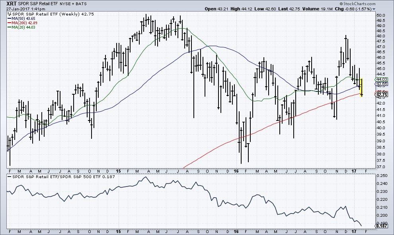This screenshot has height=235, width=394.
Task: Click the yellow highlighted latest weekly bar
Action: click(361, 87)
